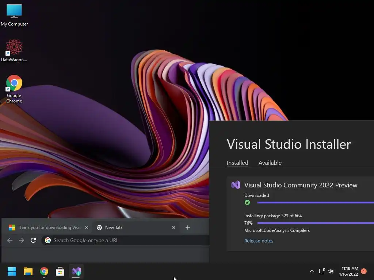The width and height of the screenshot is (374, 280).
Task: Click the Downloaded progress bar
Action: point(316,203)
